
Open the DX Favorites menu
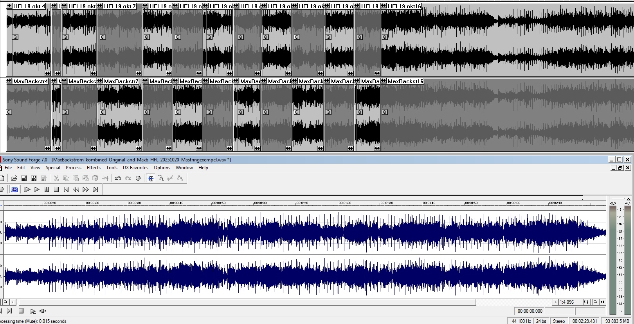[x=135, y=168]
